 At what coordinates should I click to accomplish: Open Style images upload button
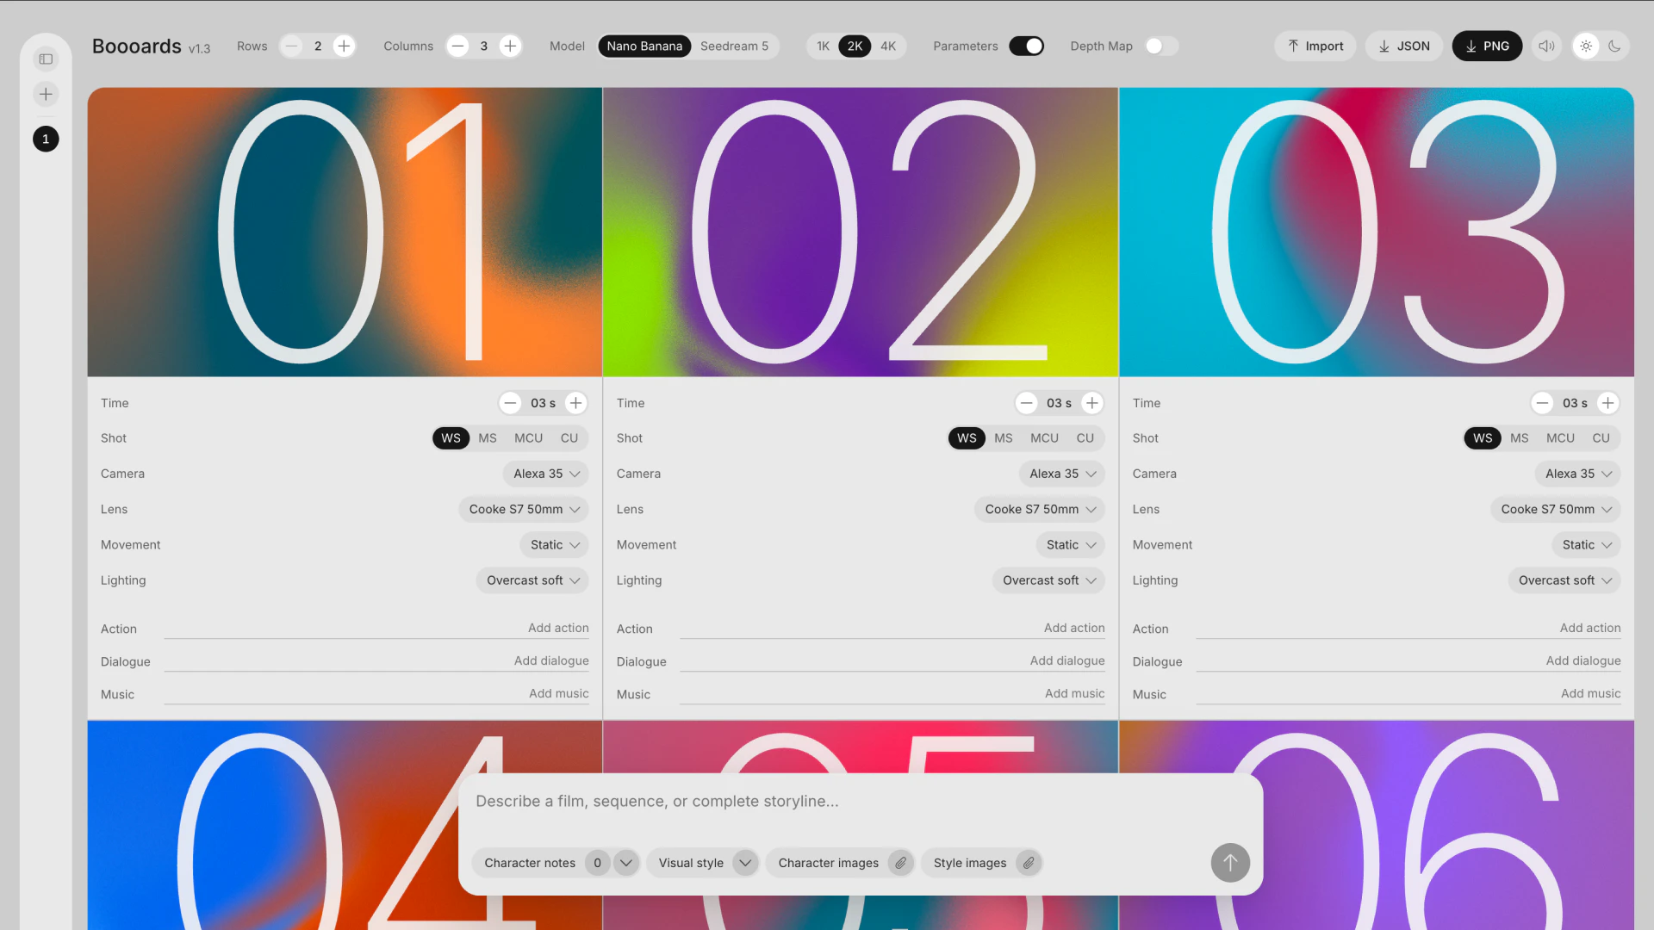[981, 863]
